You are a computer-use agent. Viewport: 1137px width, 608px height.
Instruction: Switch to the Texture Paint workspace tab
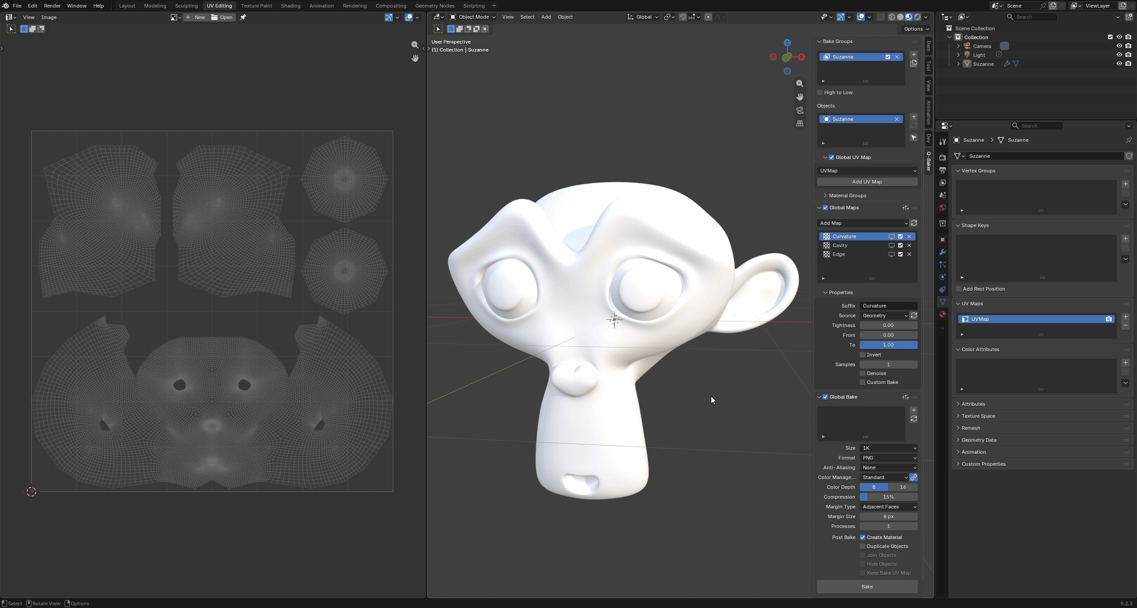pyautogui.click(x=256, y=6)
